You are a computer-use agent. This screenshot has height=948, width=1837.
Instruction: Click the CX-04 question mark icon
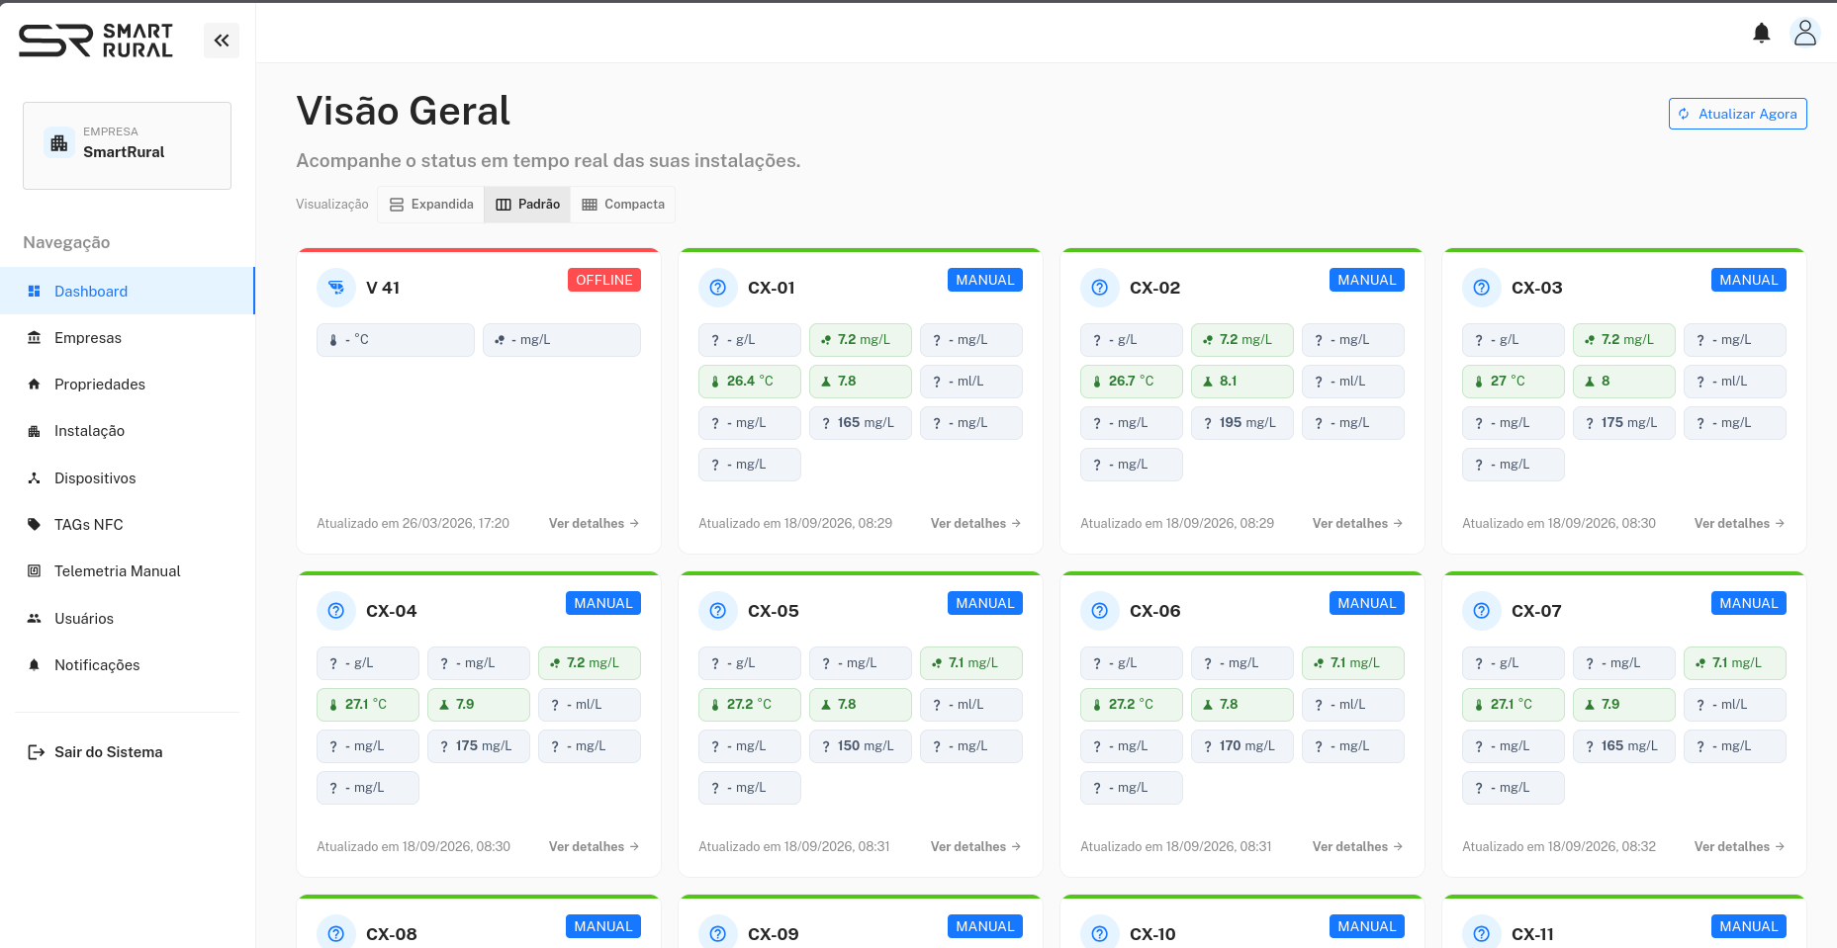(x=336, y=611)
